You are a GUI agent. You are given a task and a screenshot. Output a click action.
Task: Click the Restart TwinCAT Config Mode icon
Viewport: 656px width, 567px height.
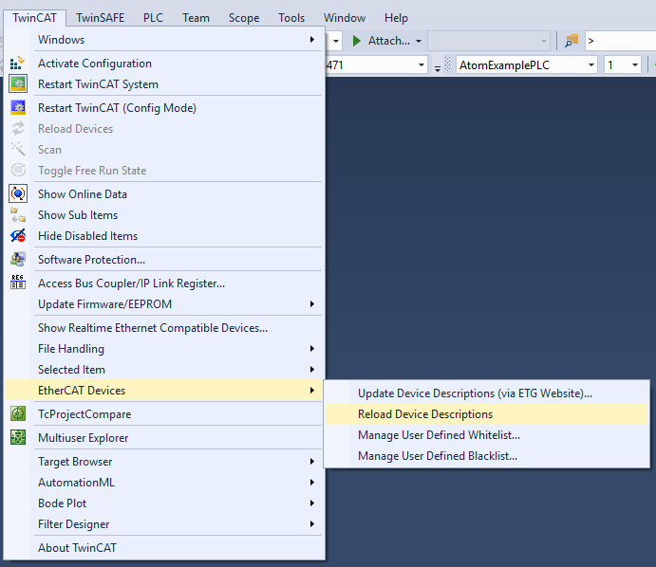tap(18, 108)
